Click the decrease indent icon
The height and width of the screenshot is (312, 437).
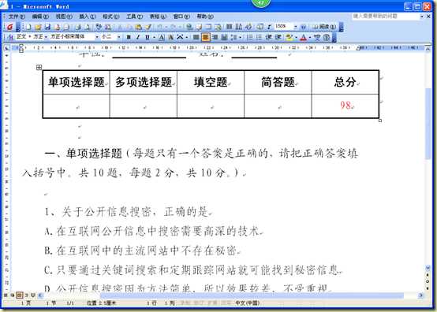click(268, 37)
